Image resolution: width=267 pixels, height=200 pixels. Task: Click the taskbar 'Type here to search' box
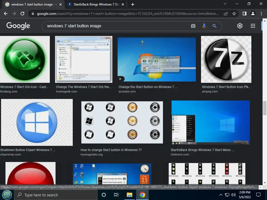[x=56, y=195]
